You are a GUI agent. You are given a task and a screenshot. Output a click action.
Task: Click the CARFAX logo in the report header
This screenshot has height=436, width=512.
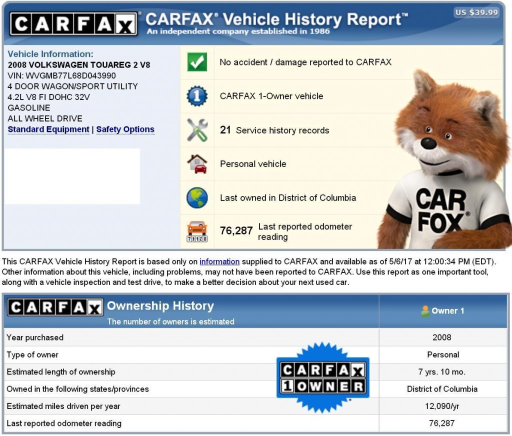pyautogui.click(x=73, y=24)
